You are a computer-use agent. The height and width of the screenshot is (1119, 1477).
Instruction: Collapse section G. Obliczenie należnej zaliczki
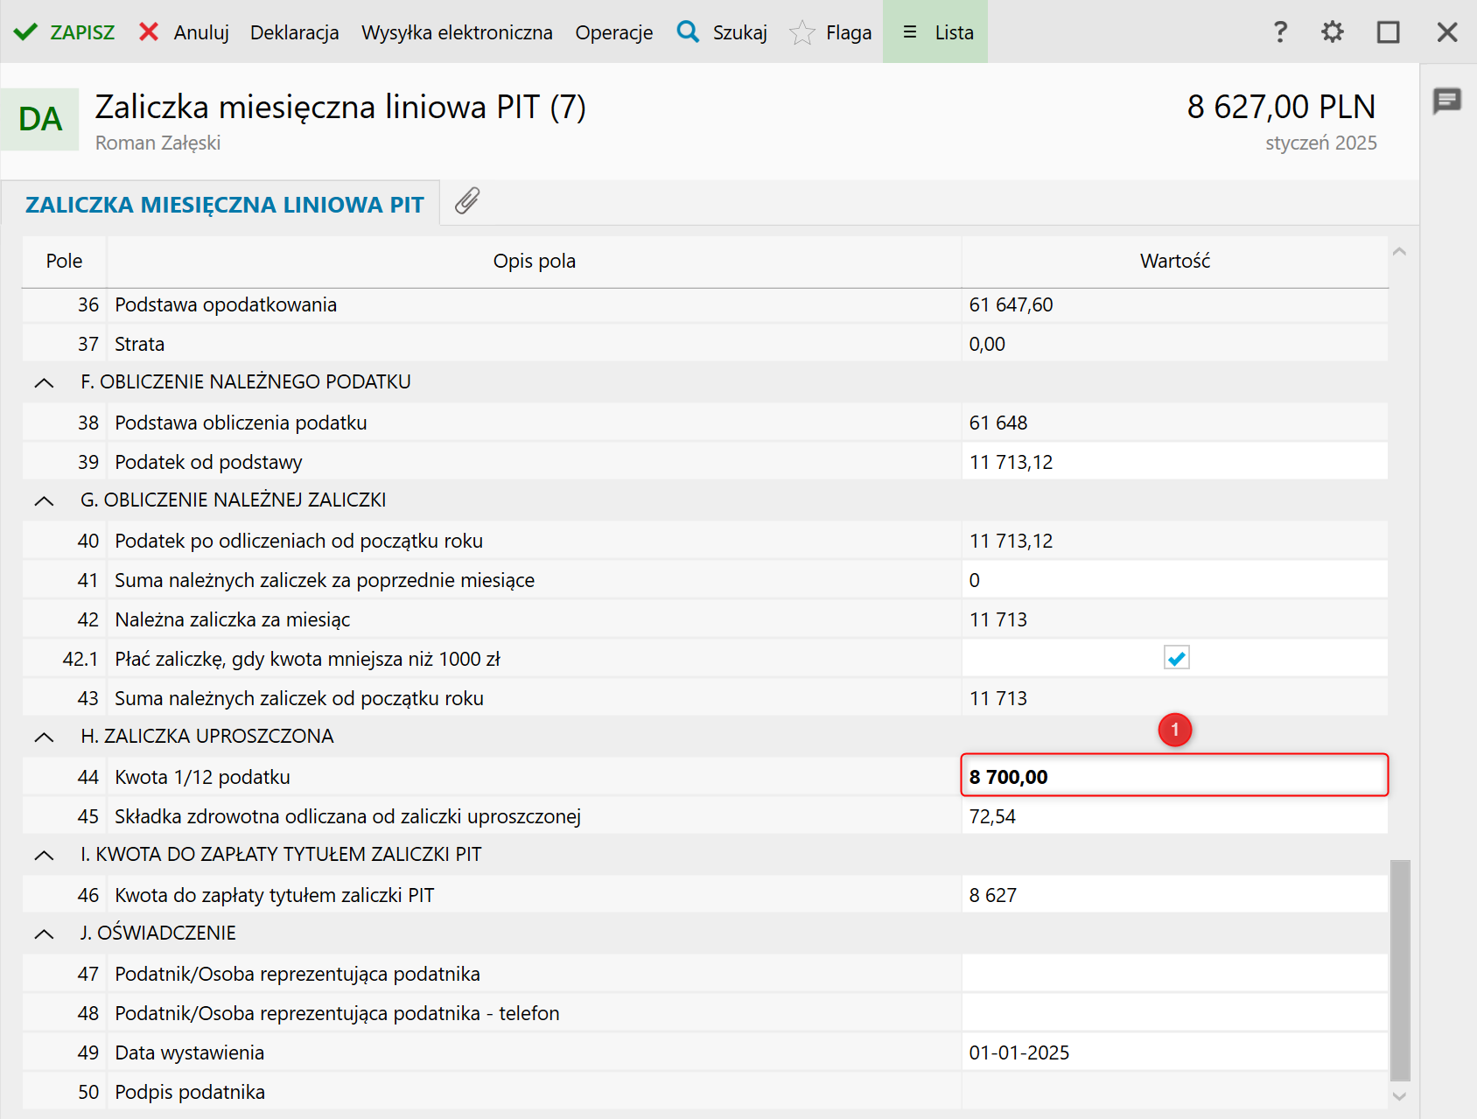tap(44, 500)
